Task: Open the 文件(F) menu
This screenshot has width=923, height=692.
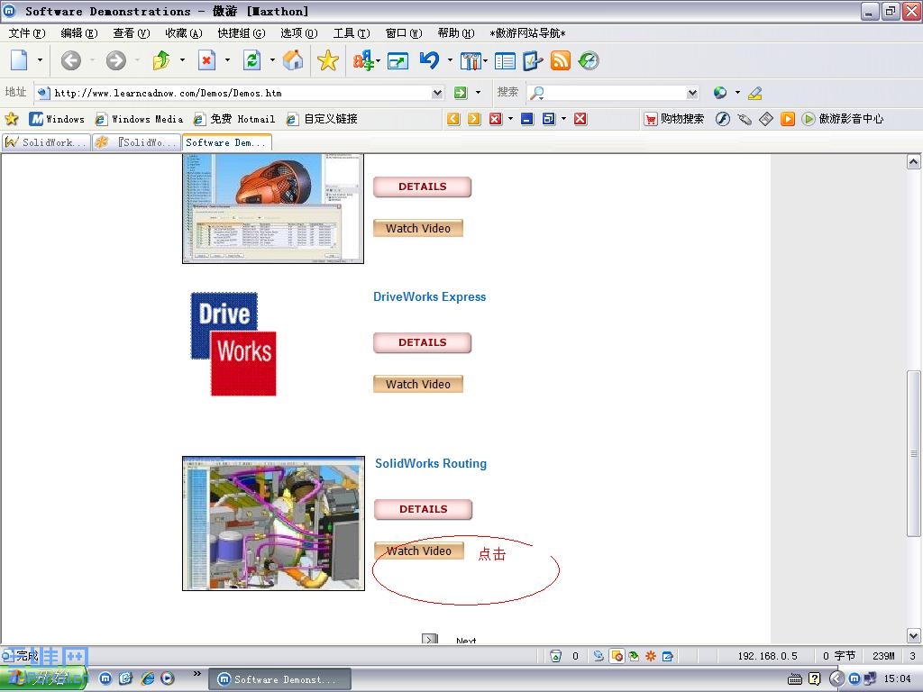Action: pyautogui.click(x=26, y=33)
